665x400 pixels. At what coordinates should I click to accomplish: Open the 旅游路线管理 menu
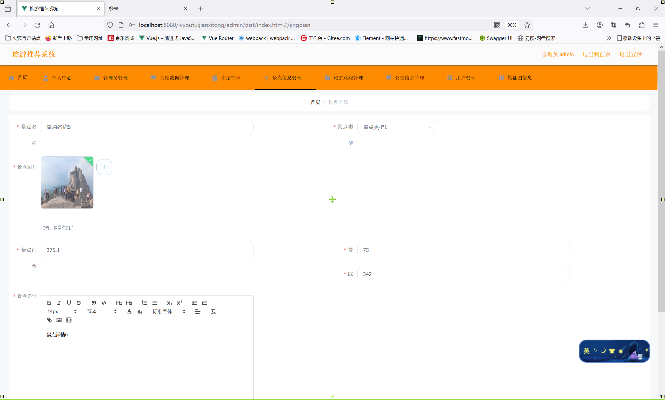[x=348, y=78]
